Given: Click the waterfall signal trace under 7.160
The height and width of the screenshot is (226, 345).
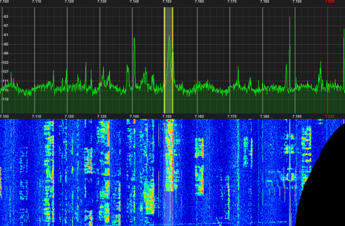Looking at the screenshot, I should 198,161.
